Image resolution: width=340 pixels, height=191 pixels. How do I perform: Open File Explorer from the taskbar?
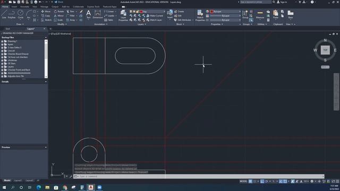point(47,187)
